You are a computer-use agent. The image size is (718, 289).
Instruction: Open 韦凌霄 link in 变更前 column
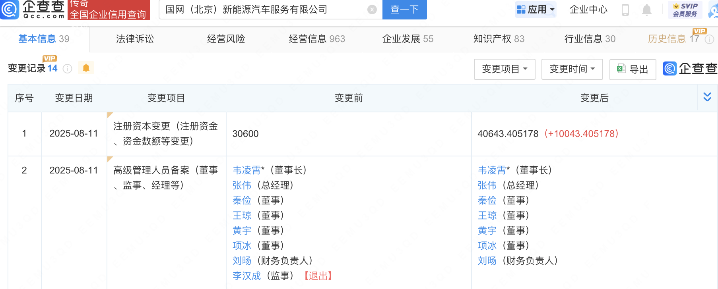coord(246,170)
